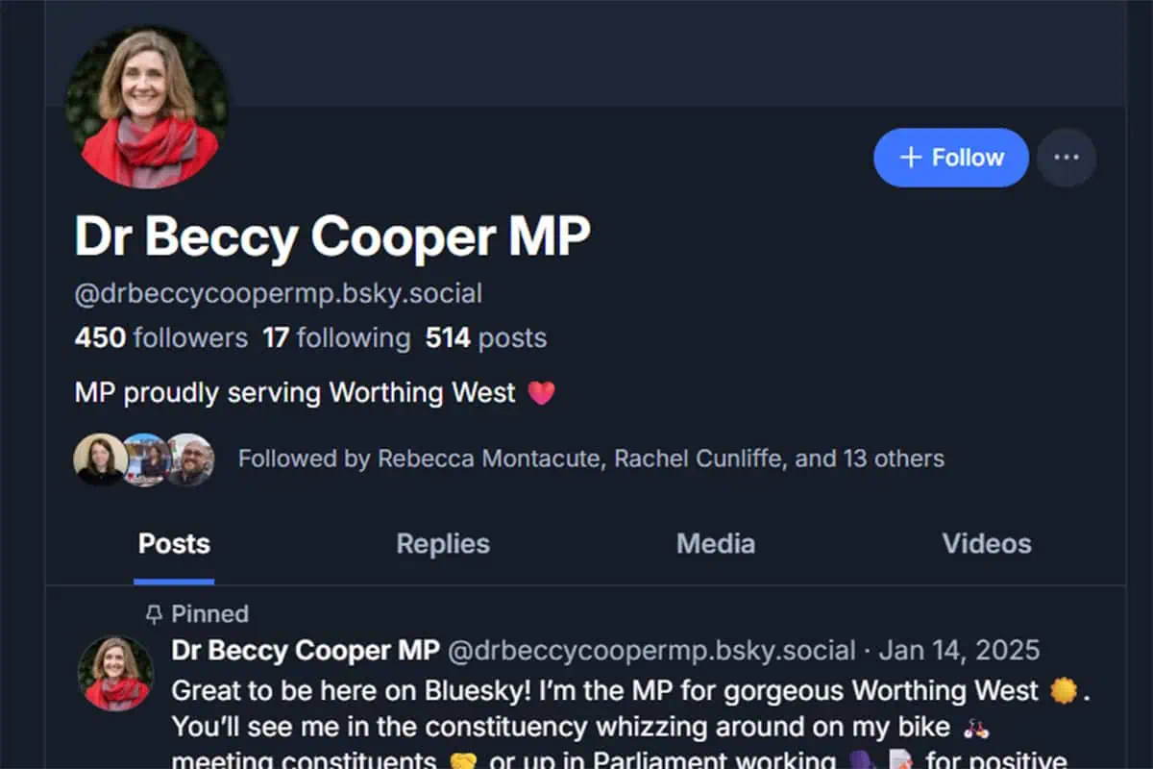Click second follower avatar in Followed by row
The width and height of the screenshot is (1153, 769).
coord(145,459)
